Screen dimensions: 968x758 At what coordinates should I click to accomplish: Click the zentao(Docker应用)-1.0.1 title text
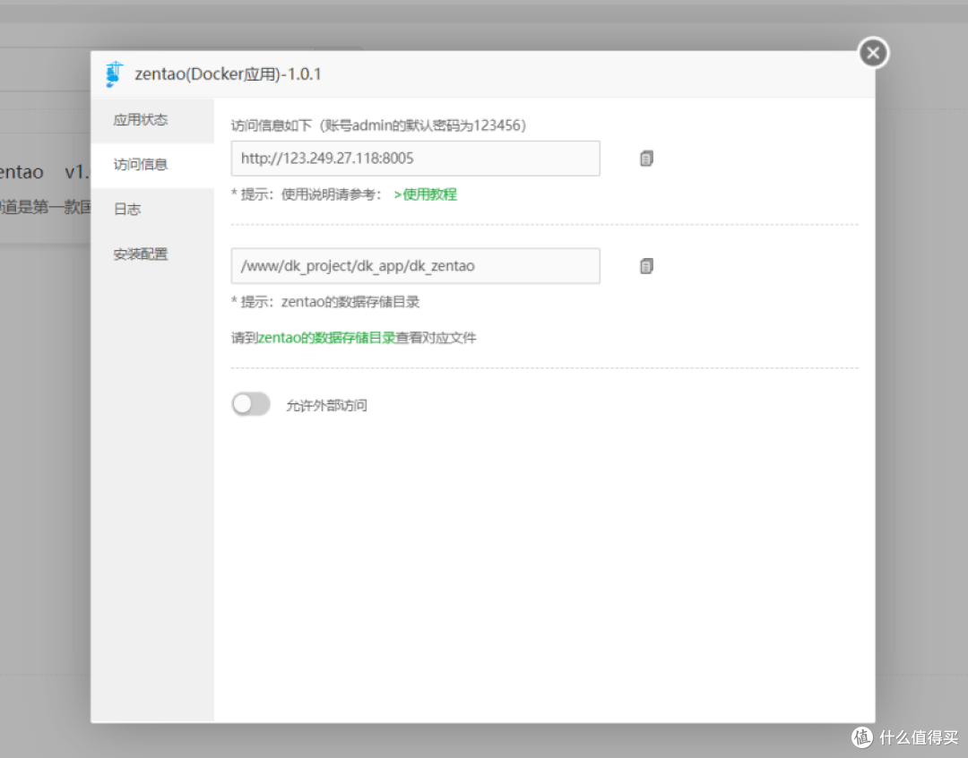tap(228, 74)
